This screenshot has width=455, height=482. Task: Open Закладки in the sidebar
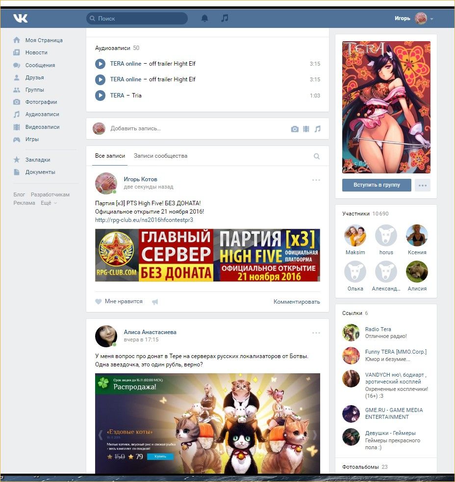(x=38, y=160)
